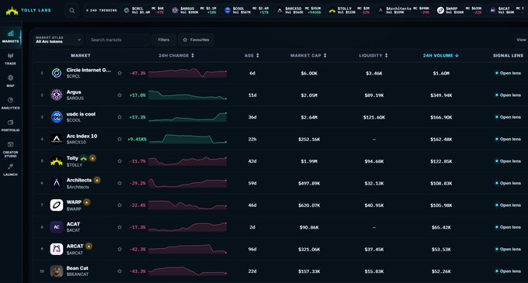This screenshot has width=528, height=283.
Task: Go to the Trade sidebar section
Action: 10,59
